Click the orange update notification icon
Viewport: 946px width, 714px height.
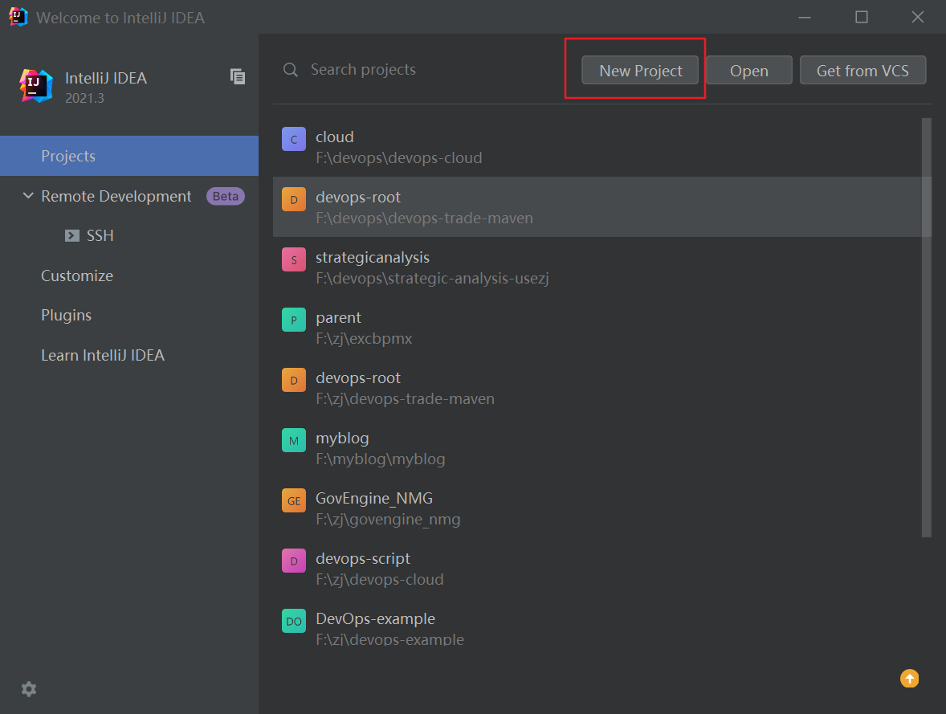click(x=909, y=679)
